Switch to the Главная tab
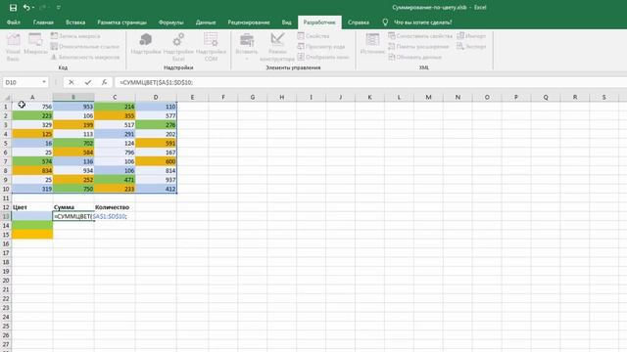 click(x=43, y=22)
